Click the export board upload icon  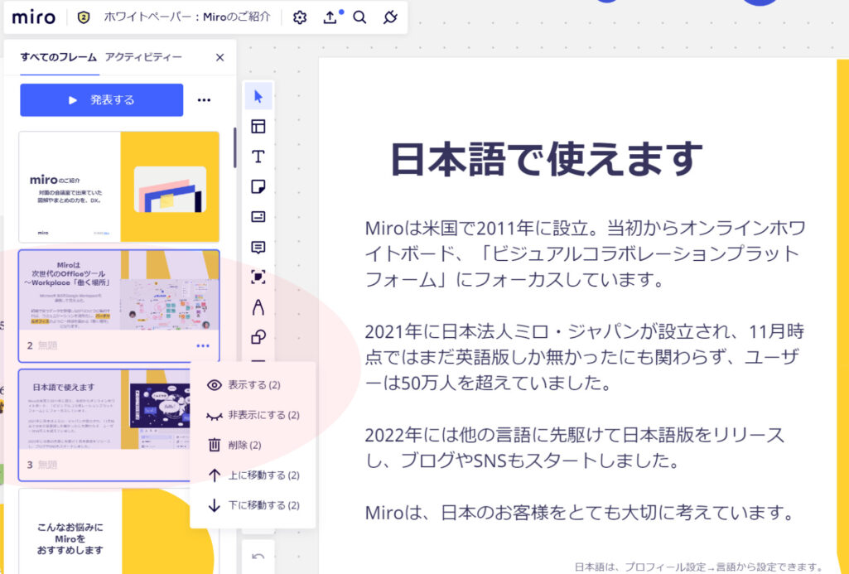pos(330,17)
